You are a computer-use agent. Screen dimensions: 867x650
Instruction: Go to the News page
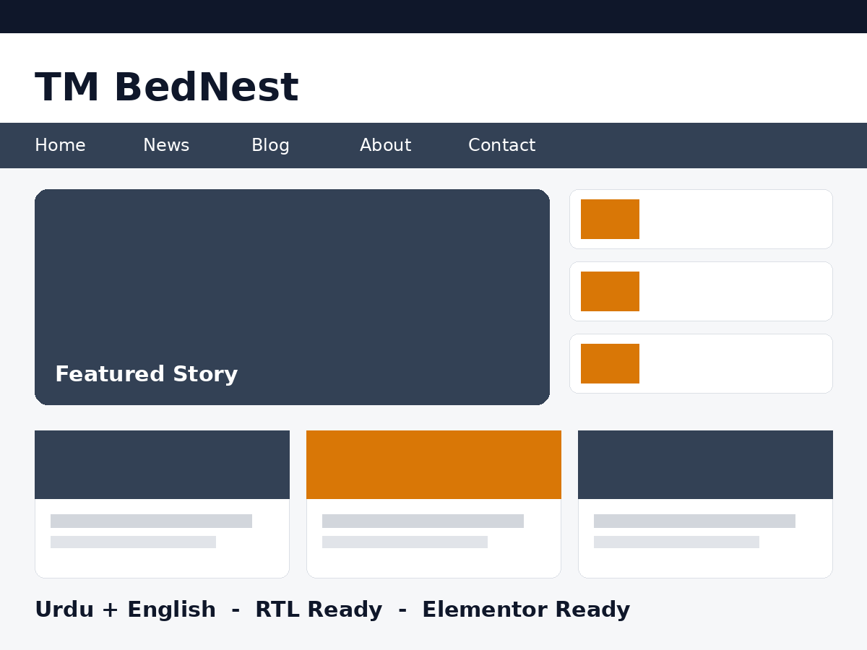tap(166, 145)
